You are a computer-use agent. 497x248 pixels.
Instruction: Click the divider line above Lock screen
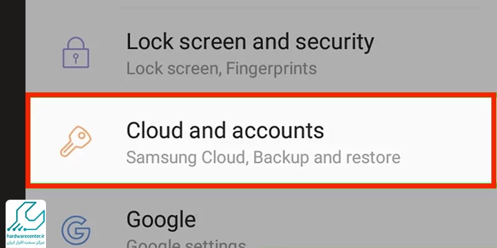298,7
